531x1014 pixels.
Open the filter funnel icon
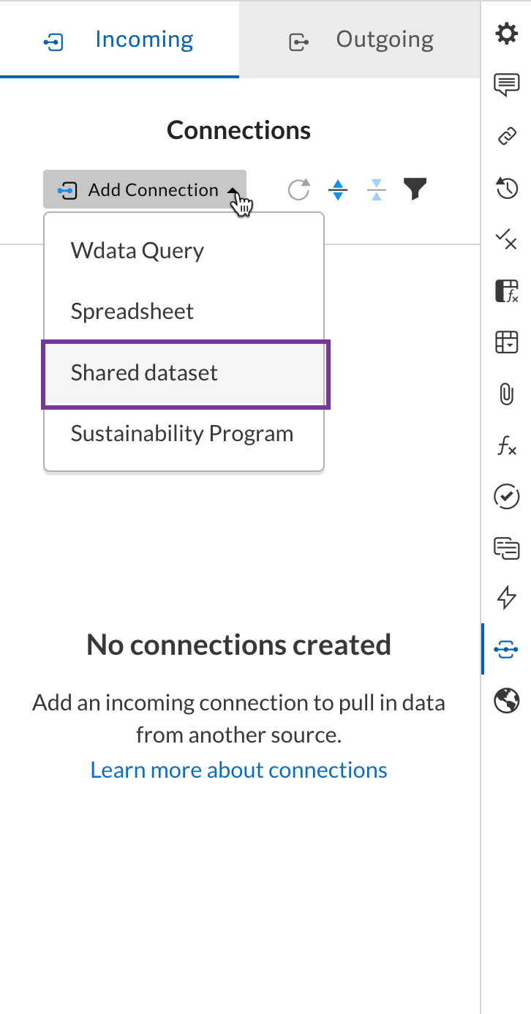tap(415, 189)
